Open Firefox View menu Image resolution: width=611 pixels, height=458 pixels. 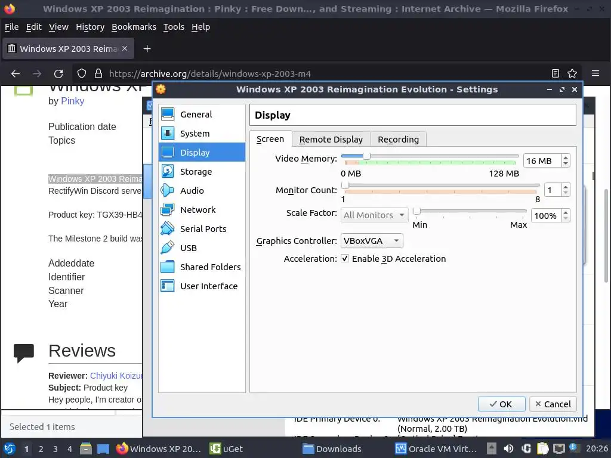[x=58, y=27]
